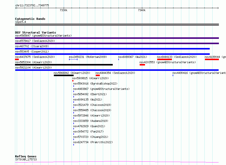Click nsv3559485 (Chaisson2019) label
The image size is (226, 165).
[92, 110]
